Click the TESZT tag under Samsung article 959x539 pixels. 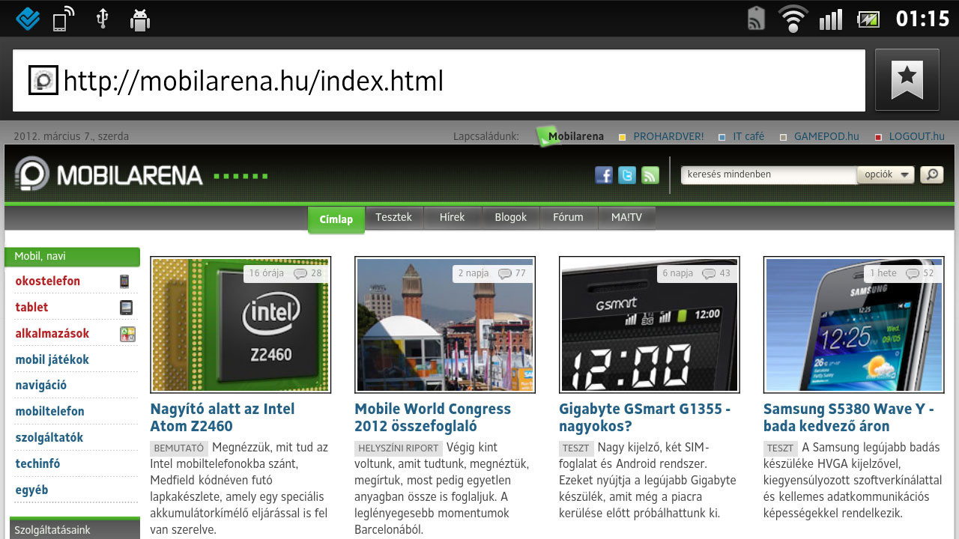(781, 448)
